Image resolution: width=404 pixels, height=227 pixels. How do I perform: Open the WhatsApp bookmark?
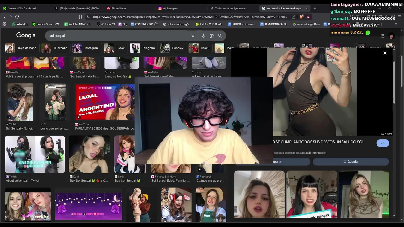(20, 24)
